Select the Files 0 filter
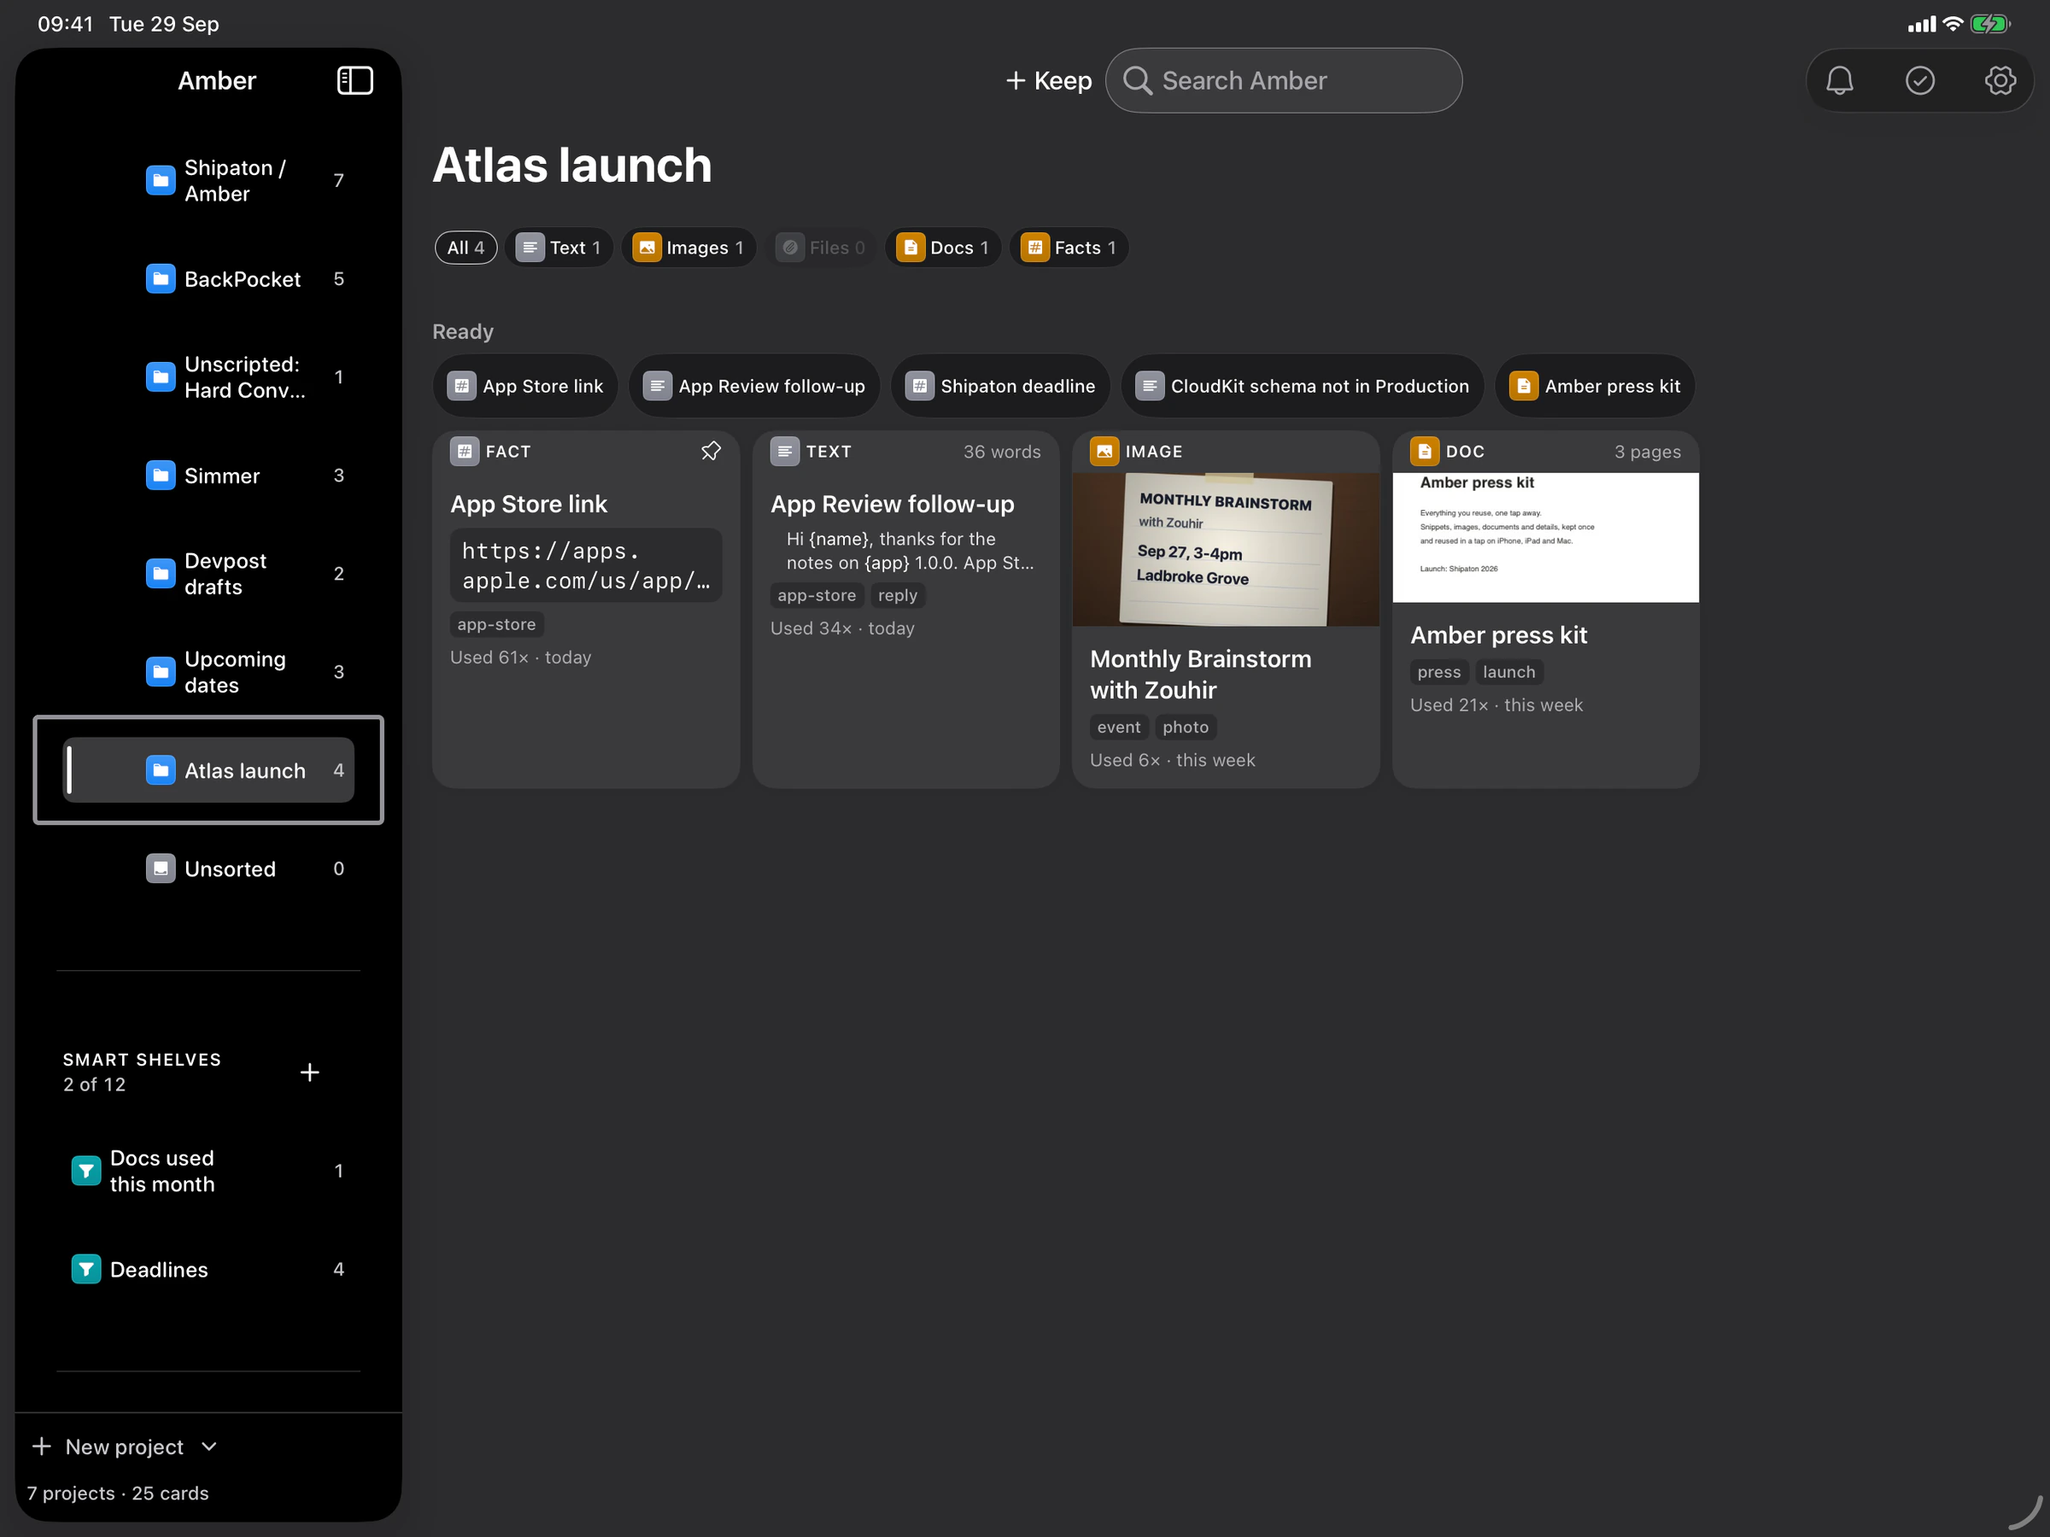 pyautogui.click(x=821, y=248)
